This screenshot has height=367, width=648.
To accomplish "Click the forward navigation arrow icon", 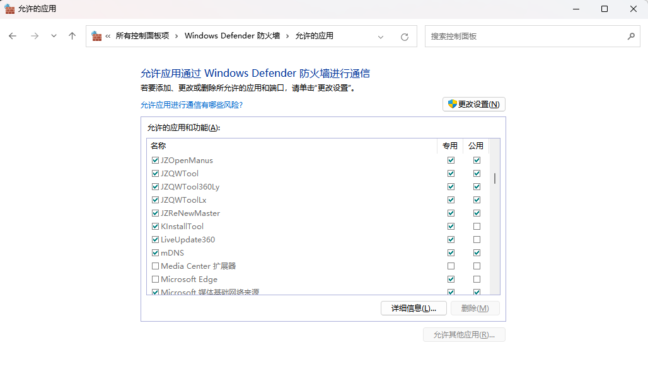I will (35, 37).
